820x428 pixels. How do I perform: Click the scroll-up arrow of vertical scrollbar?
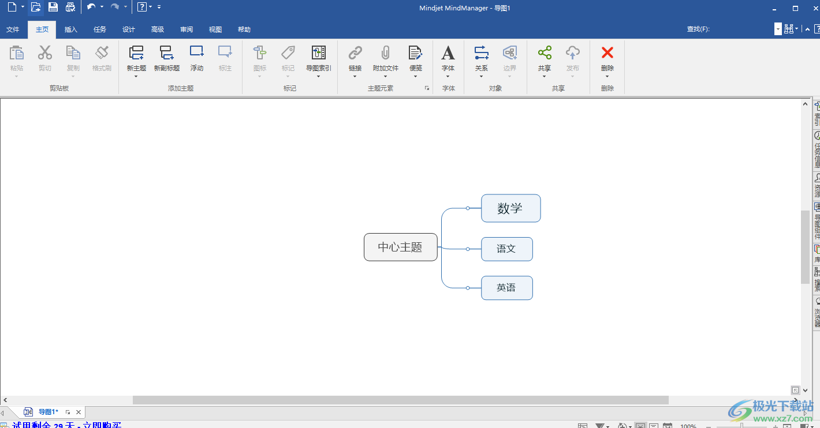pos(805,104)
